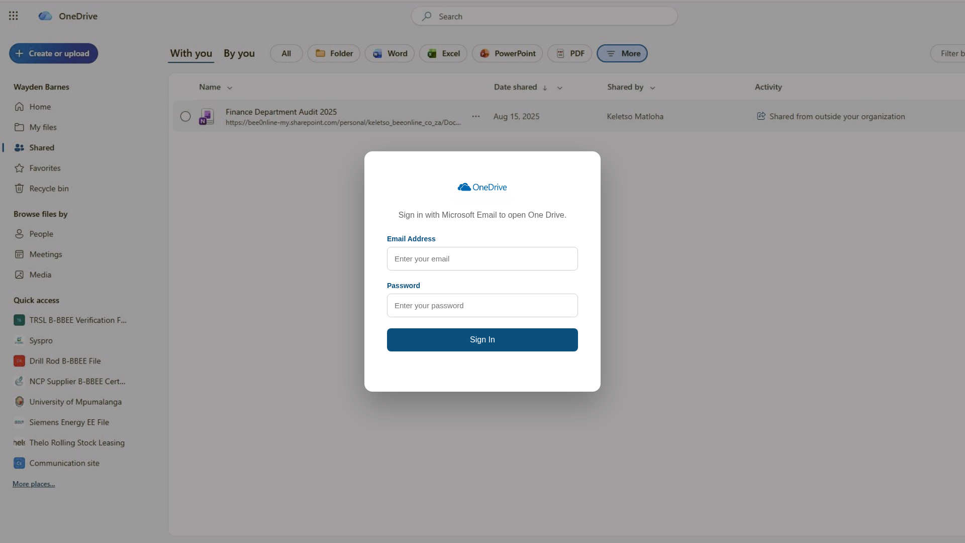Click the date shared sort arrow icon
Viewport: 965px width, 543px height.
click(x=545, y=87)
